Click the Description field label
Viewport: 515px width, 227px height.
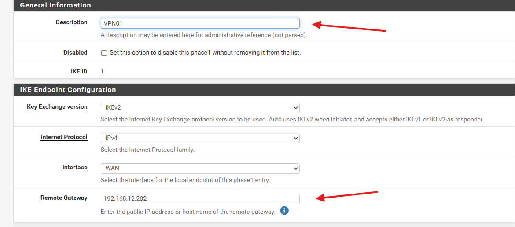[x=72, y=22]
